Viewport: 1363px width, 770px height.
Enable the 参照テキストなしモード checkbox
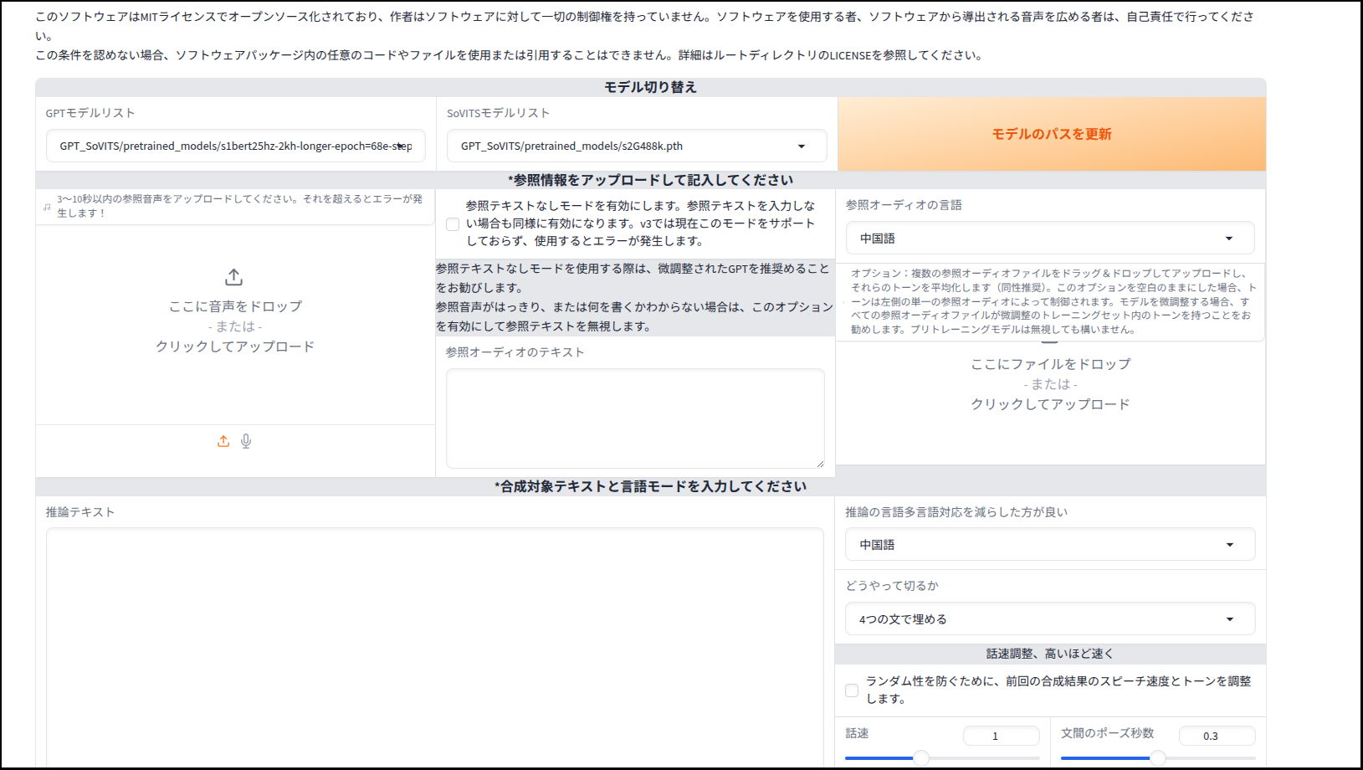[x=453, y=224]
